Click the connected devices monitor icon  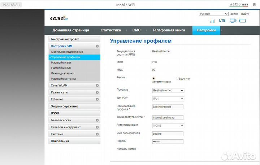pos(233,21)
